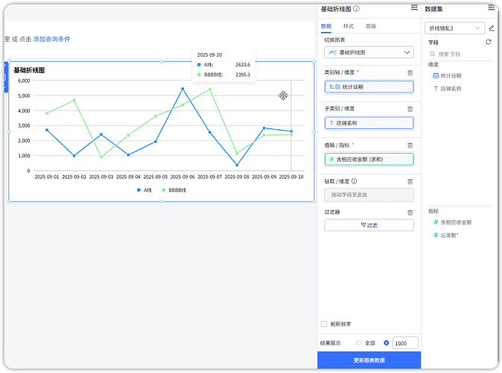Select the 记录数* metric field

click(446, 235)
